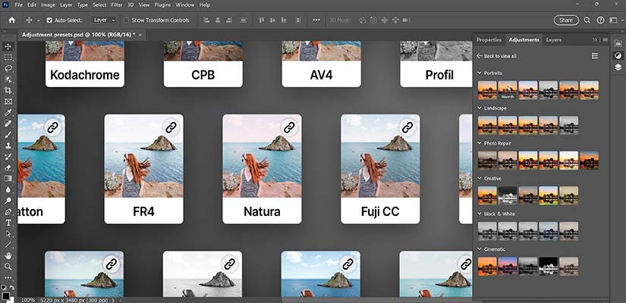Select the Spot Healing Brush tool
The image size is (626, 303).
8,124
